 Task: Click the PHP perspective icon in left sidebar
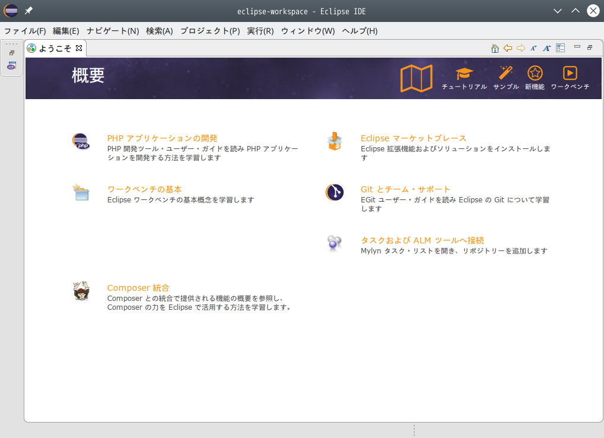pyautogui.click(x=11, y=65)
